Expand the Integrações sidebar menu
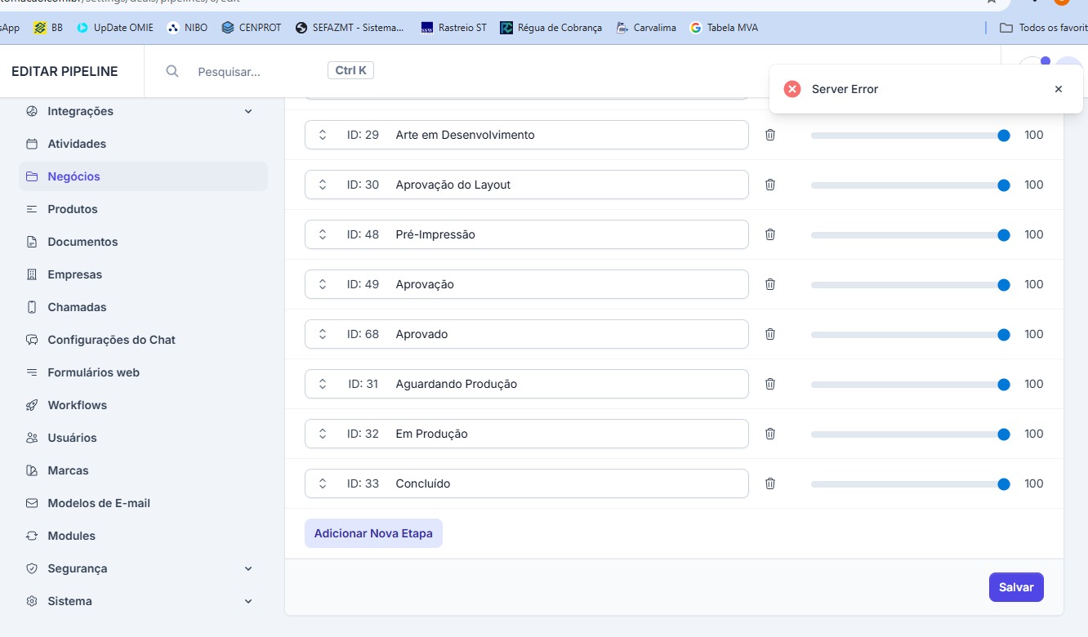Image resolution: width=1088 pixels, height=637 pixels. pos(248,111)
